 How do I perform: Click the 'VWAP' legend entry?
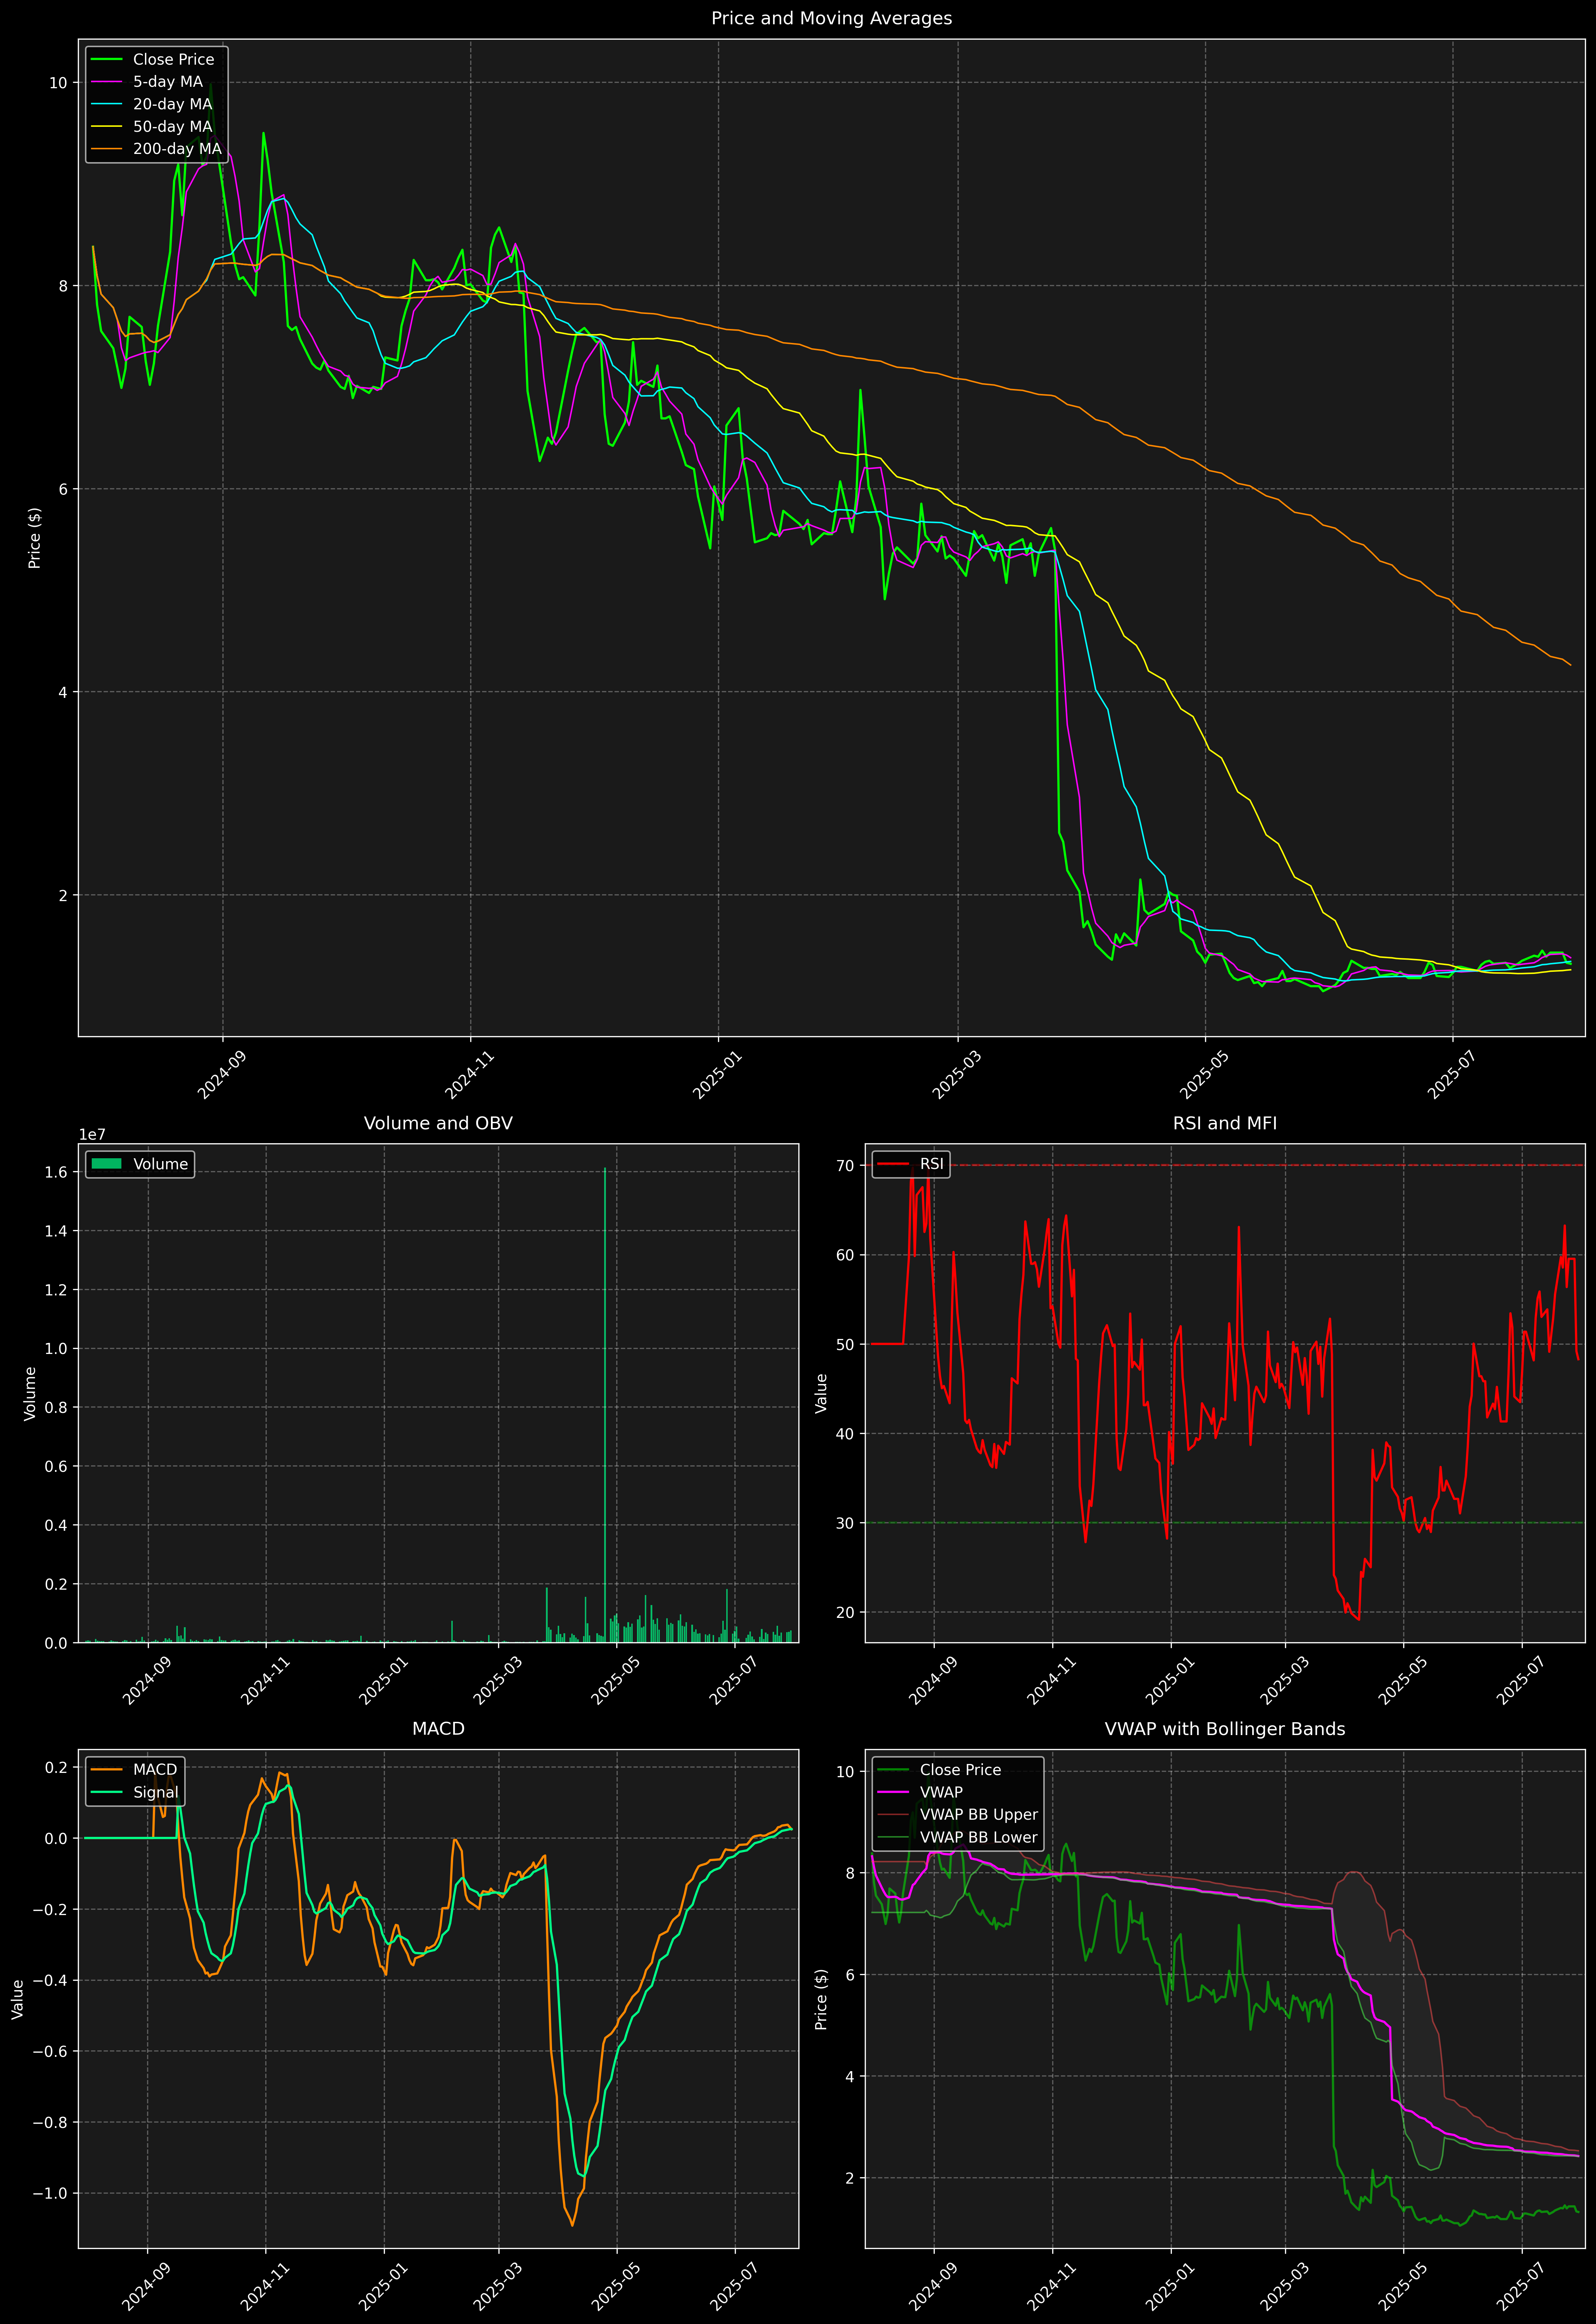[941, 1792]
